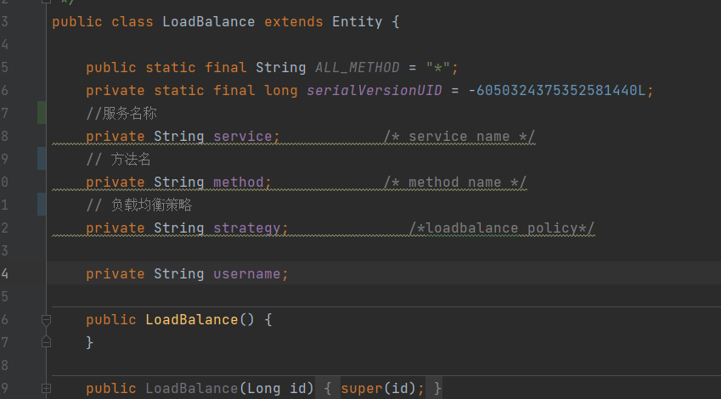Collapse the LoadBalance() constructor fold start marker
The height and width of the screenshot is (399, 721).
pyautogui.click(x=46, y=320)
